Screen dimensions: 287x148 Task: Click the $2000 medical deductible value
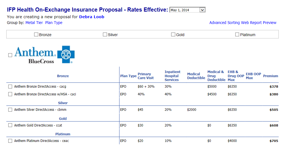click(x=192, y=110)
